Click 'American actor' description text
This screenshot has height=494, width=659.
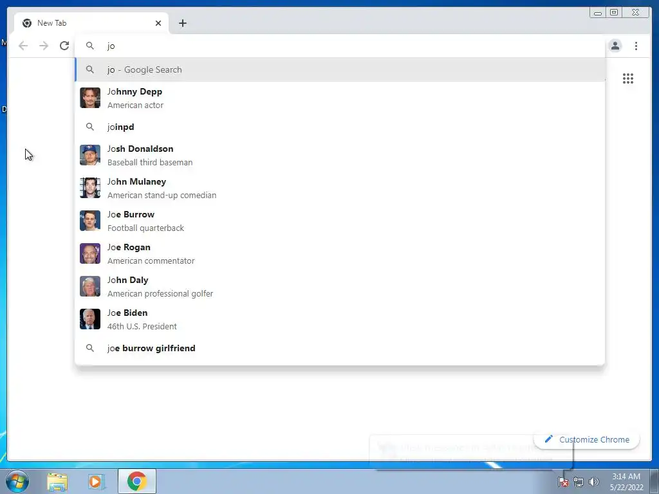click(x=135, y=105)
